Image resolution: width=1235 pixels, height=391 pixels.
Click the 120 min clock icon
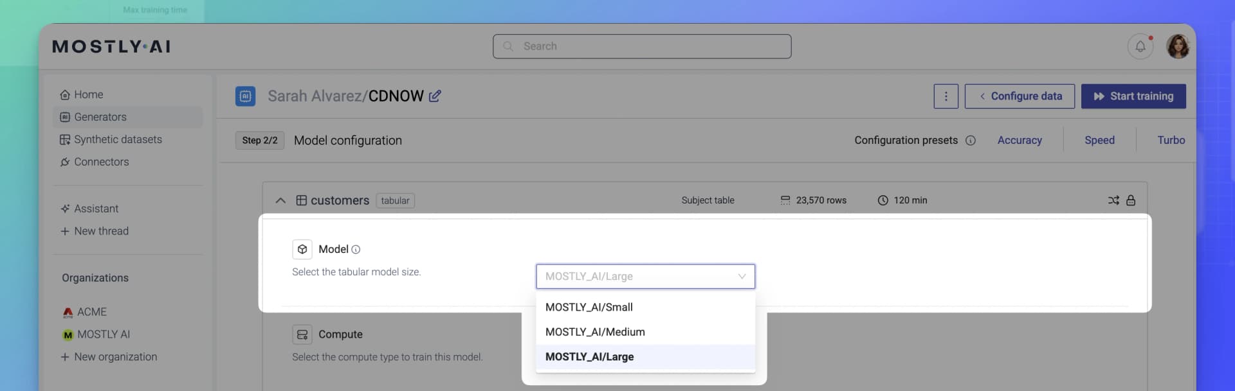click(x=883, y=200)
